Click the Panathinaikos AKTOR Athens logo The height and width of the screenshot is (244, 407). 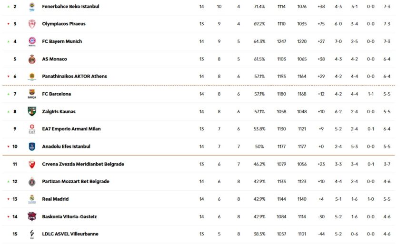click(x=32, y=77)
